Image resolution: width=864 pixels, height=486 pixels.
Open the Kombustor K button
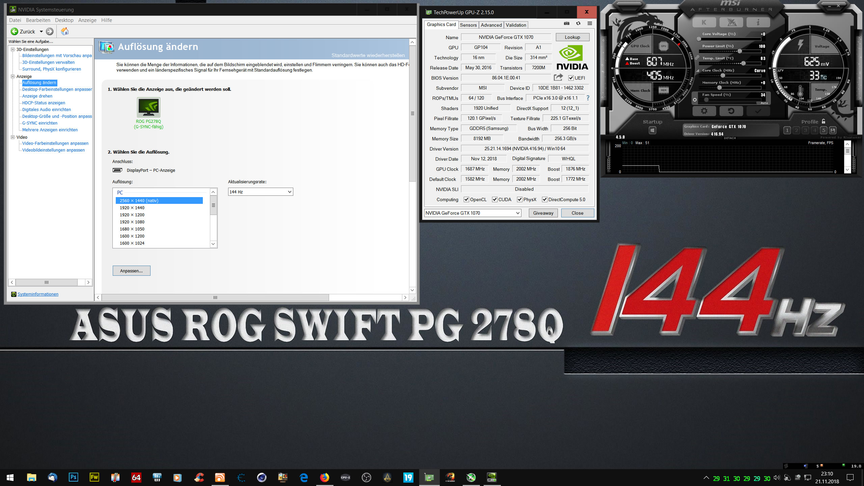click(x=704, y=23)
